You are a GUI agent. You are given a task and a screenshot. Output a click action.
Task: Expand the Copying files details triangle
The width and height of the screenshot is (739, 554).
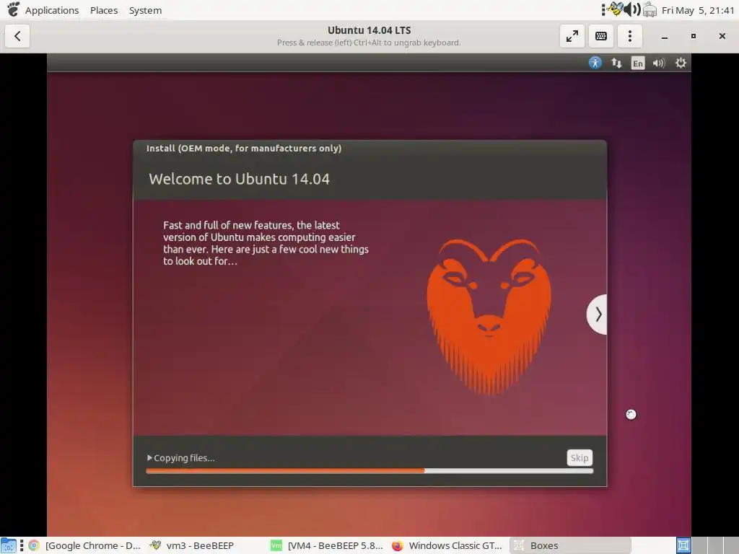(149, 457)
